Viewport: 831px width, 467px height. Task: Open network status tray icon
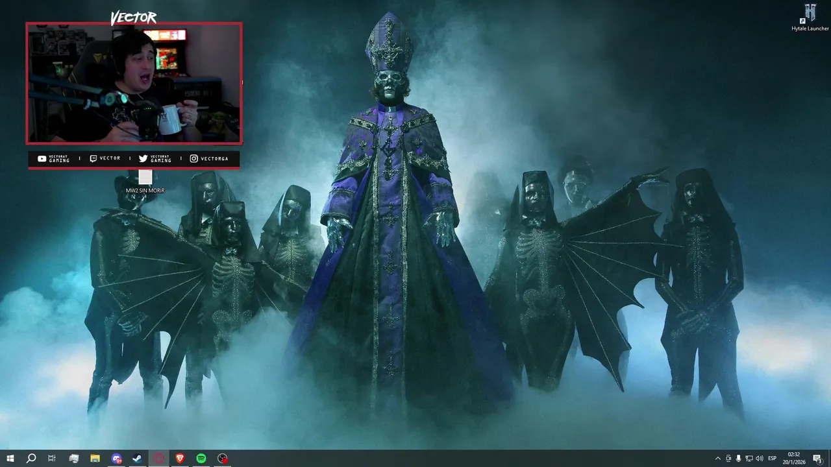click(749, 459)
